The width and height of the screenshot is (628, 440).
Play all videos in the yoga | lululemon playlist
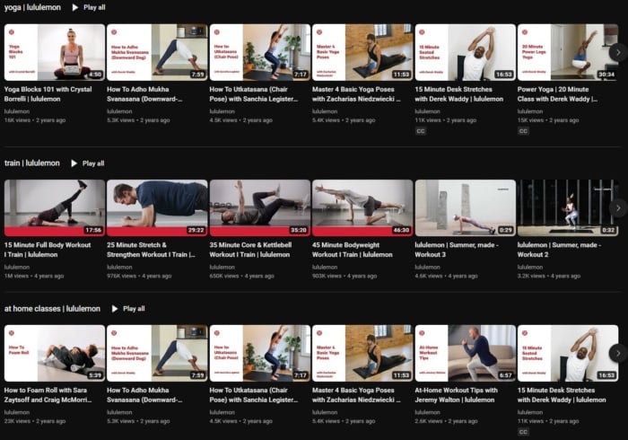[x=89, y=7]
